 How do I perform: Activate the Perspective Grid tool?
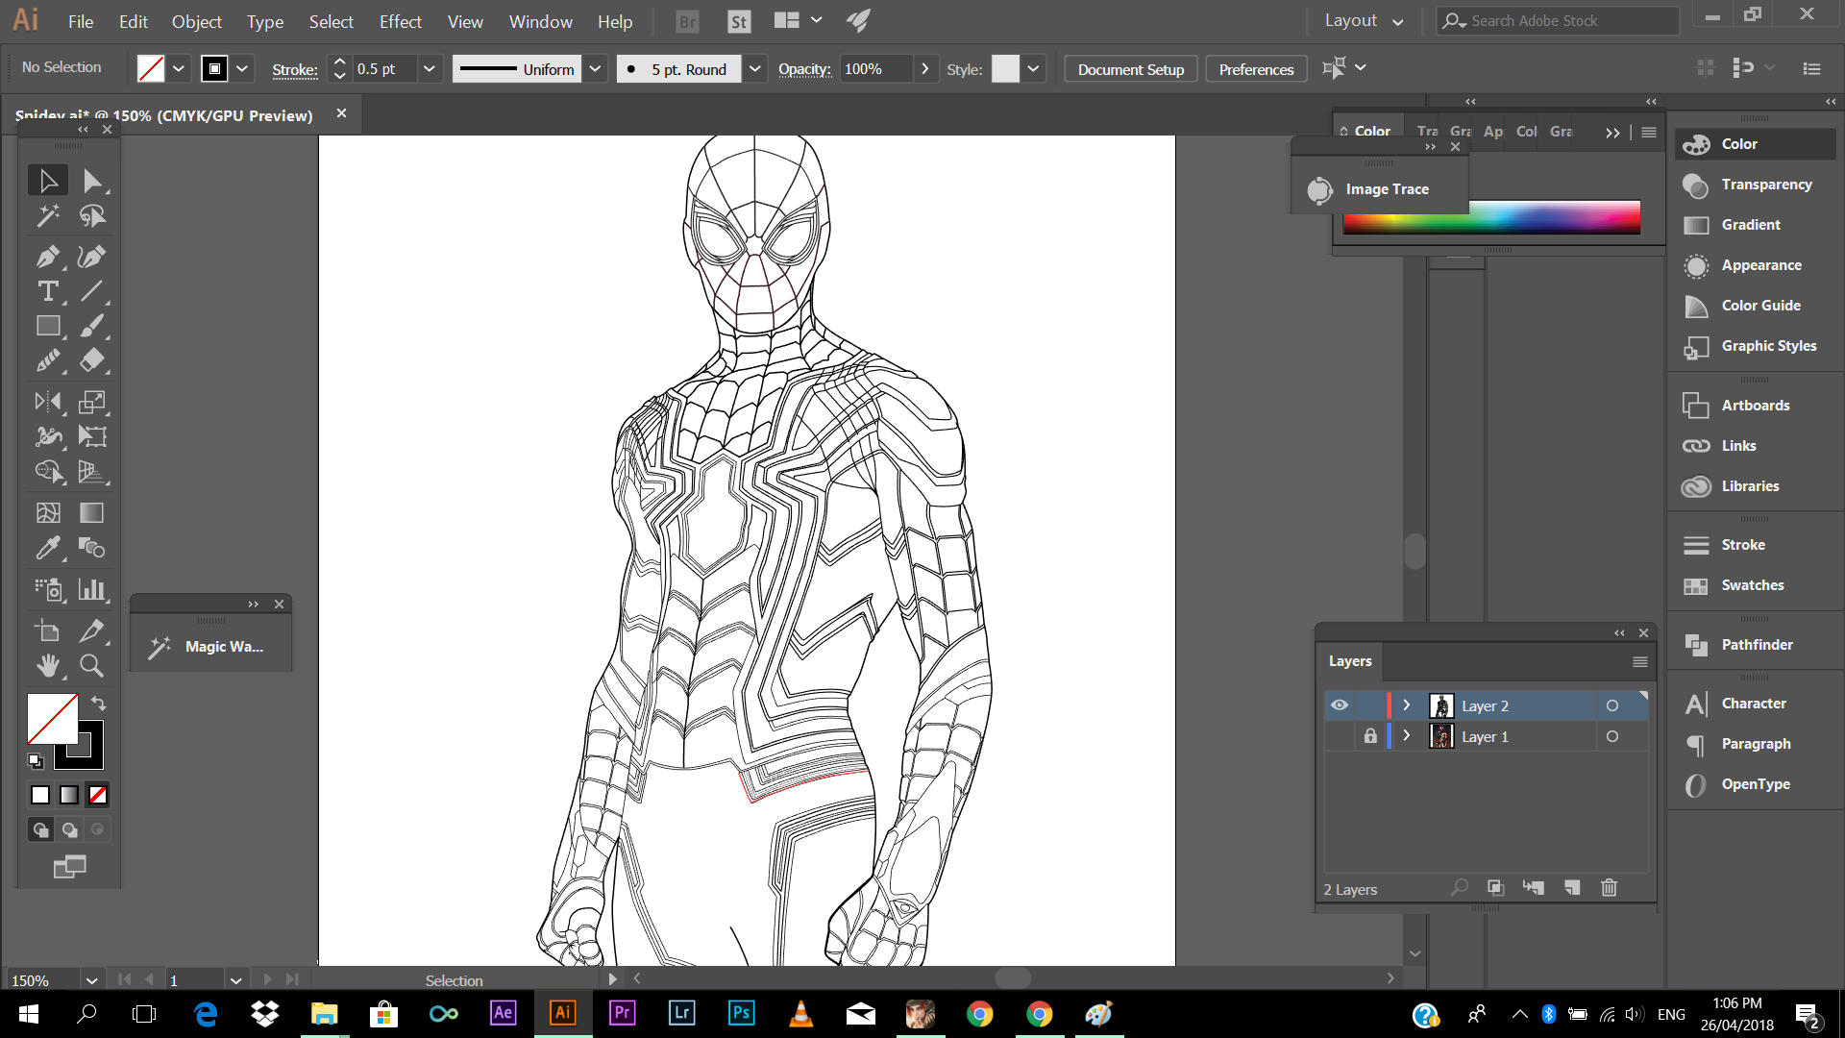tap(92, 471)
